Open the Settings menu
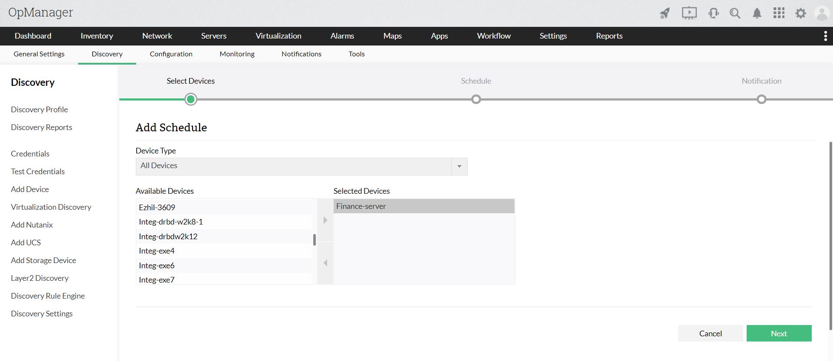Image resolution: width=833 pixels, height=361 pixels. pos(553,36)
